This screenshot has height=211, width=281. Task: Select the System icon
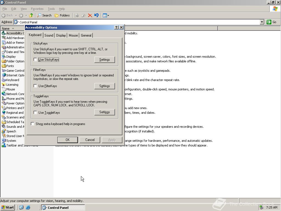point(4,140)
